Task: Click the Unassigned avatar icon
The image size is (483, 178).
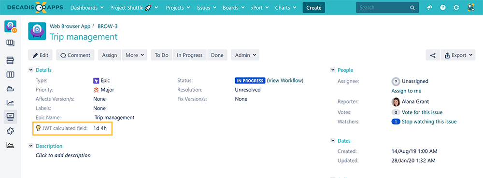Action: coord(396,82)
